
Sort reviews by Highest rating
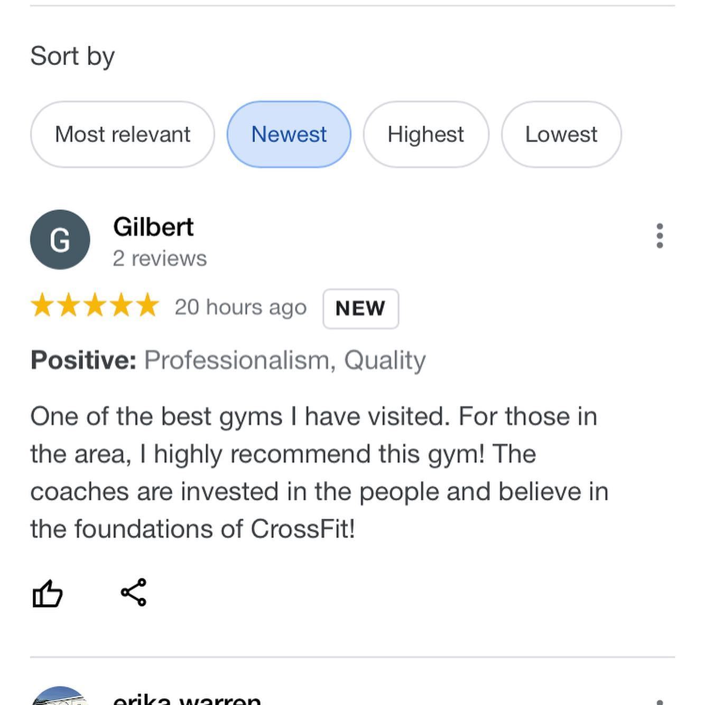pos(425,134)
